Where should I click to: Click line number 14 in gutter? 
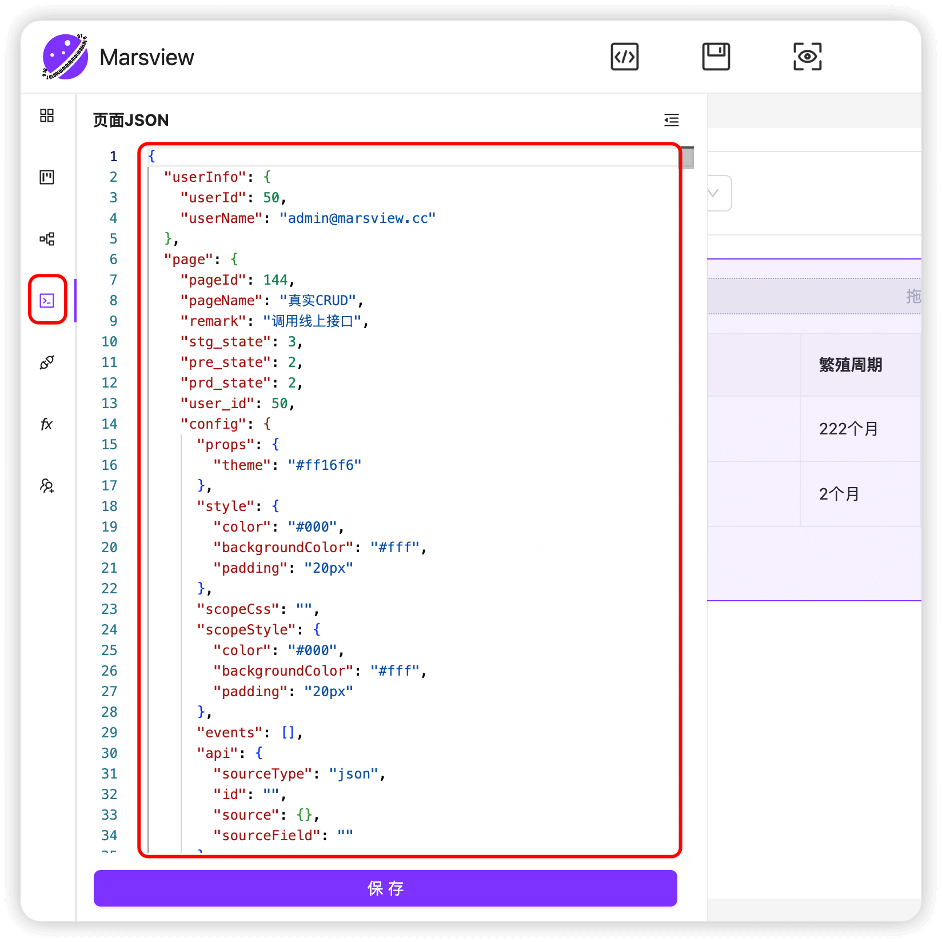coord(109,424)
